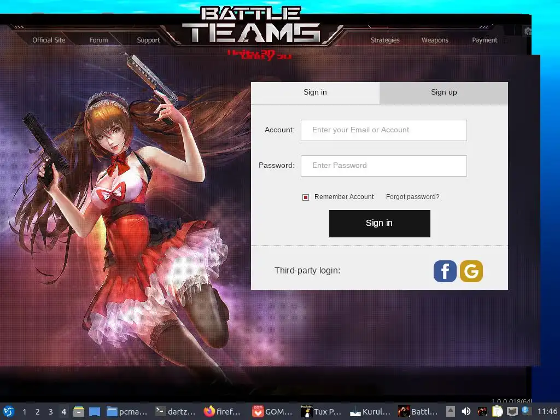Open the Weapons menu item
The height and width of the screenshot is (420, 560).
(435, 40)
